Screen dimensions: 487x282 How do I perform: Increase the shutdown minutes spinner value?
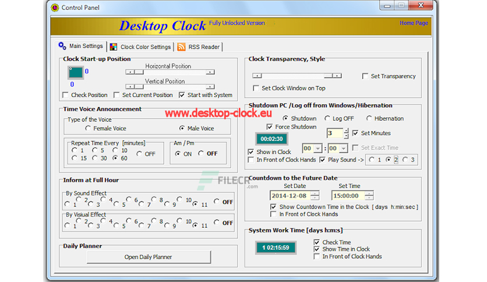pyautogui.click(x=346, y=131)
